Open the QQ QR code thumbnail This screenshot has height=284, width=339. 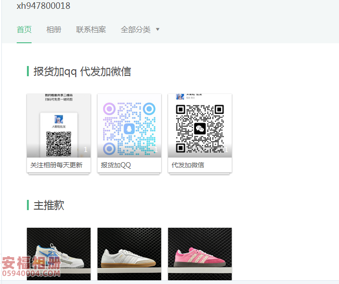coord(129,125)
